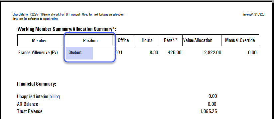This screenshot has width=274, height=119.
Task: Click the Financial Summary heading
Action: [37, 84]
